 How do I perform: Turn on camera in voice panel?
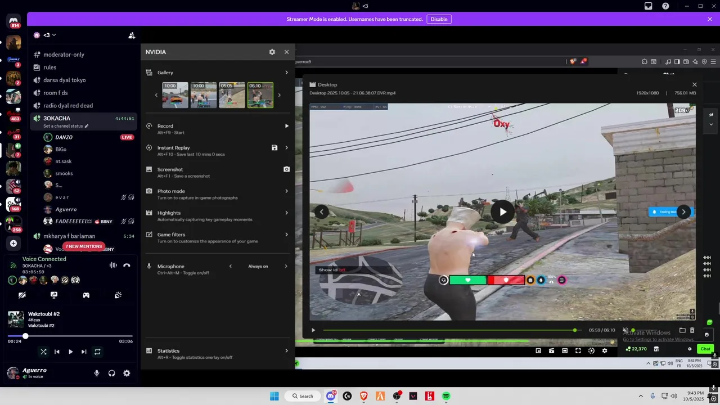coord(22,295)
